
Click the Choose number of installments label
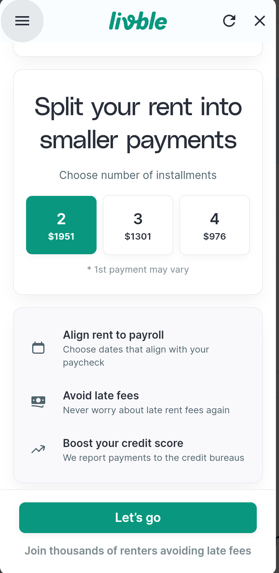(x=138, y=175)
